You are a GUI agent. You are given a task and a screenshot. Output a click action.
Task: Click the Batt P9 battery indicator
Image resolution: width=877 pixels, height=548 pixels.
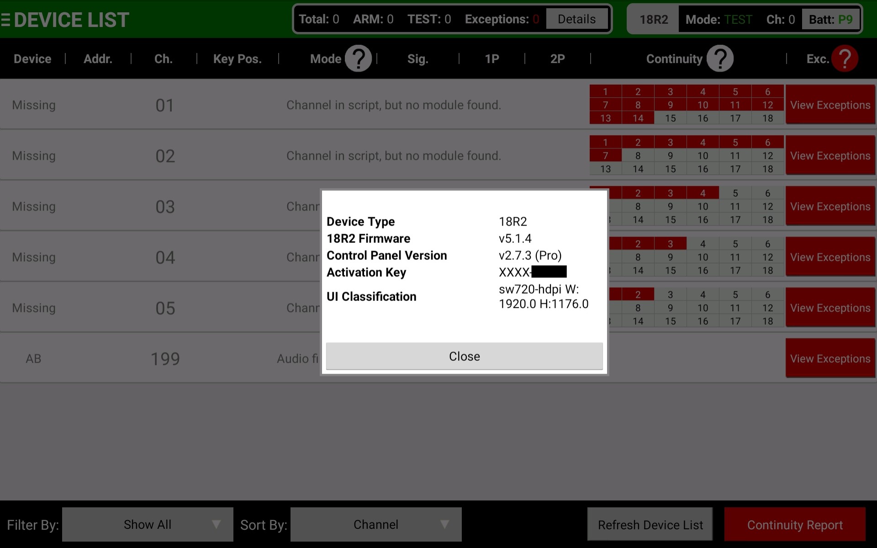coord(831,19)
